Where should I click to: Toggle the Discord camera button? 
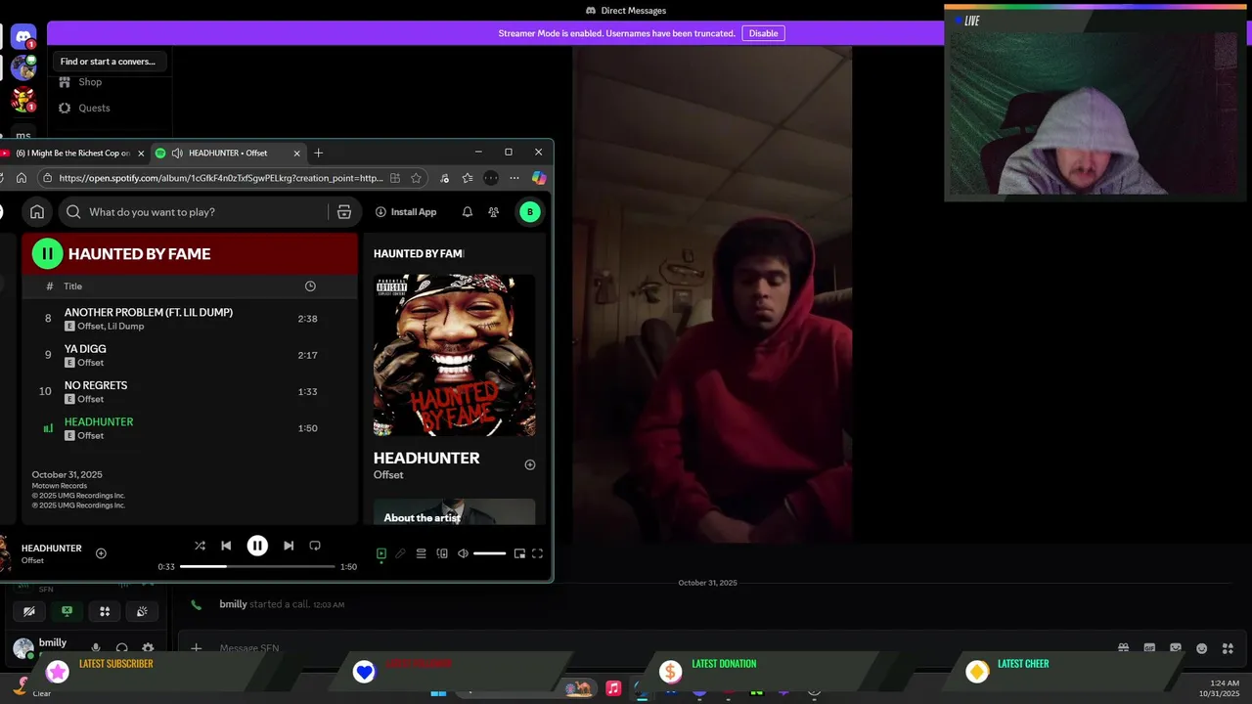point(29,611)
